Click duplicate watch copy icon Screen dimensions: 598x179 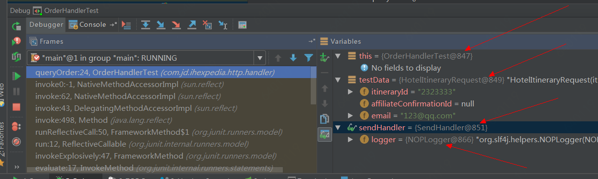[325, 119]
